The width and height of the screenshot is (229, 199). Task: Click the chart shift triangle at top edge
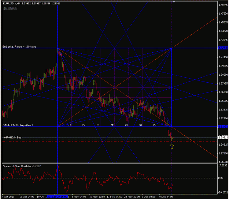point(174,2)
